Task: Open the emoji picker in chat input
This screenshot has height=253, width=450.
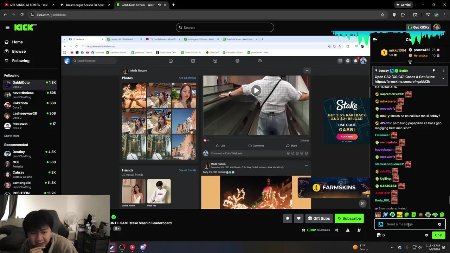Action: (439, 224)
